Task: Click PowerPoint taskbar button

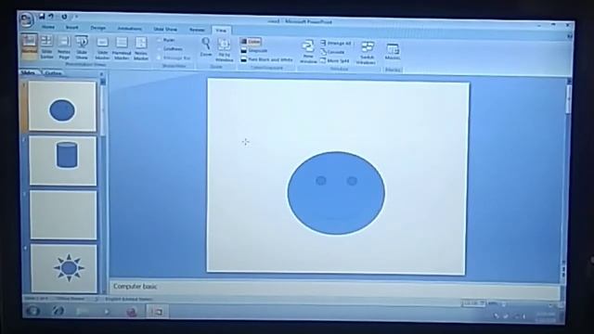Action: [x=157, y=312]
